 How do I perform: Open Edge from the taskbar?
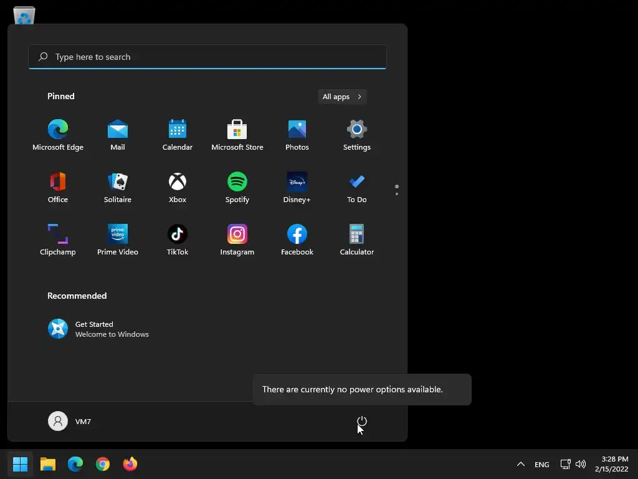[x=75, y=464]
